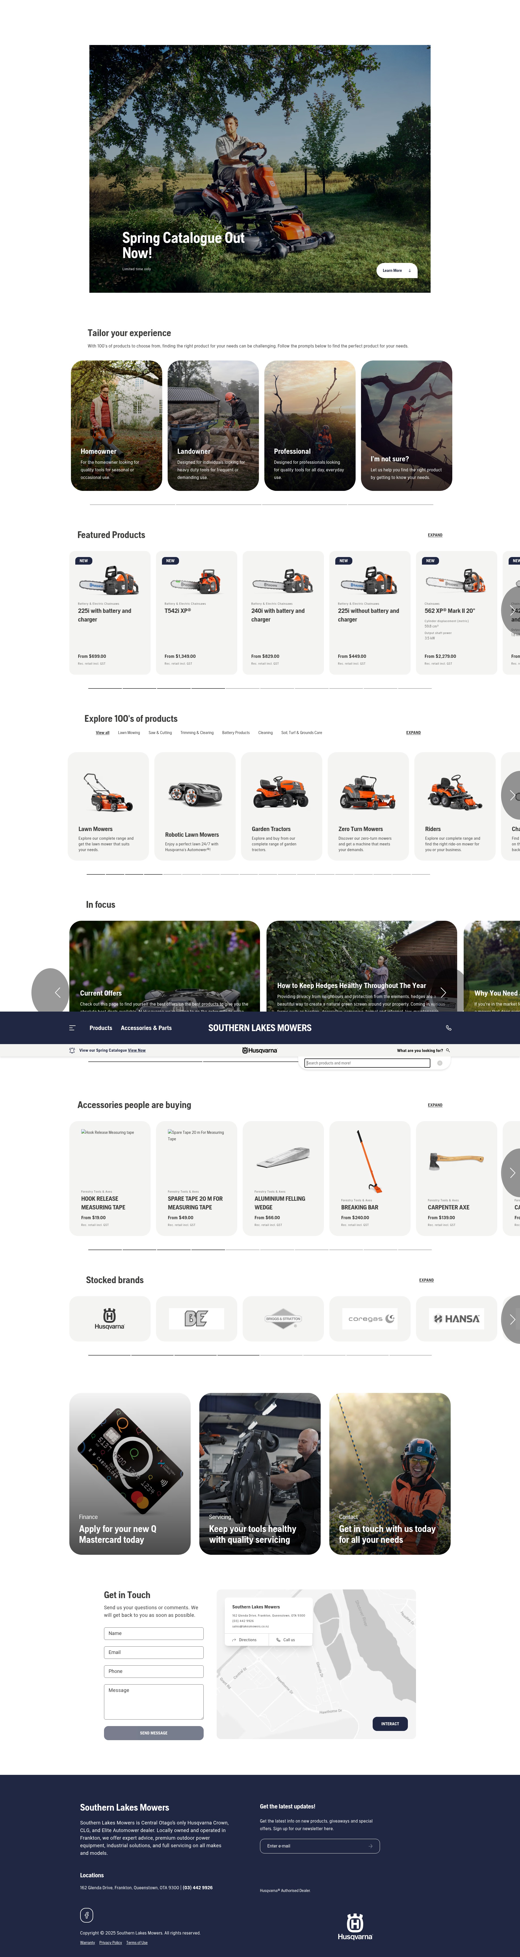Open the Servicing promo card

click(260, 1474)
